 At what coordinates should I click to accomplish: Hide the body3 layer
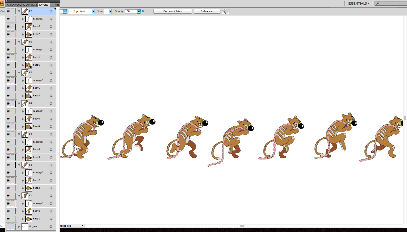pos(8,150)
